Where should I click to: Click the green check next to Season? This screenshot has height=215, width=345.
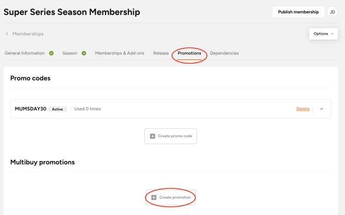84,53
